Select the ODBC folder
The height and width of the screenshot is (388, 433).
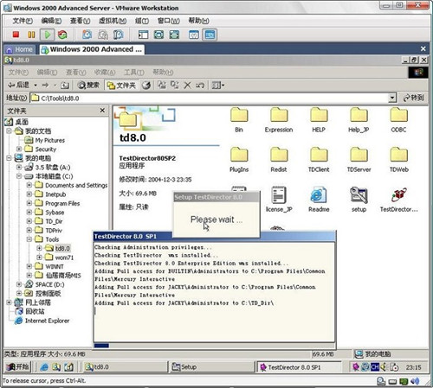tap(398, 120)
